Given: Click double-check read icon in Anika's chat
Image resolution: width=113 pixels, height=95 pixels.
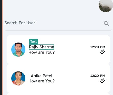Looking at the screenshot, I should (x=103, y=81).
